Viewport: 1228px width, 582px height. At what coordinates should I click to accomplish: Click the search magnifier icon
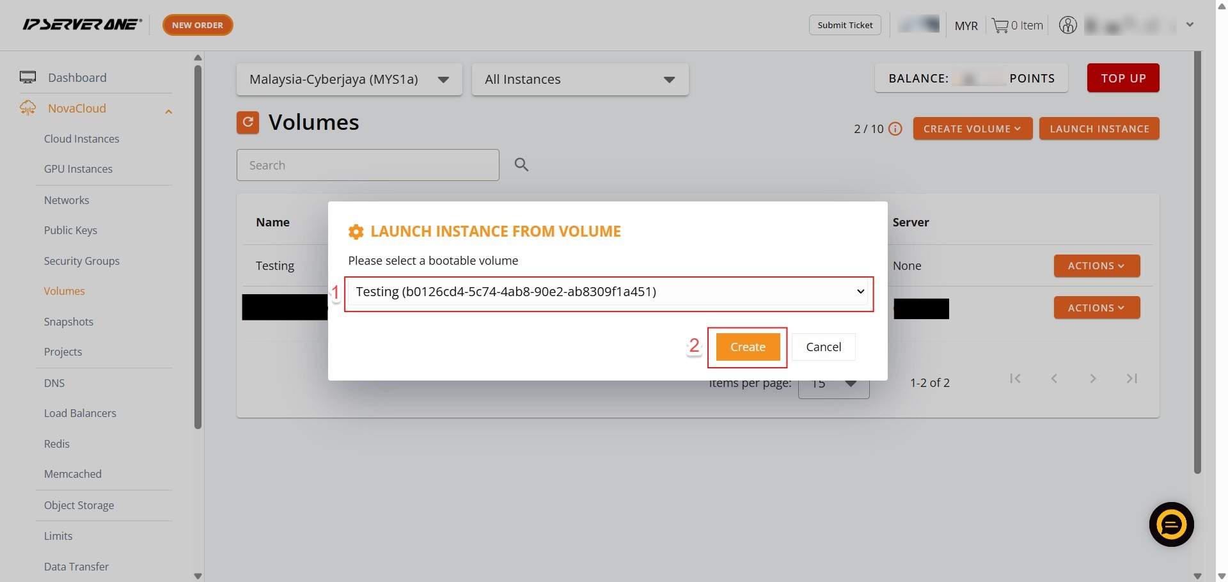click(x=521, y=165)
